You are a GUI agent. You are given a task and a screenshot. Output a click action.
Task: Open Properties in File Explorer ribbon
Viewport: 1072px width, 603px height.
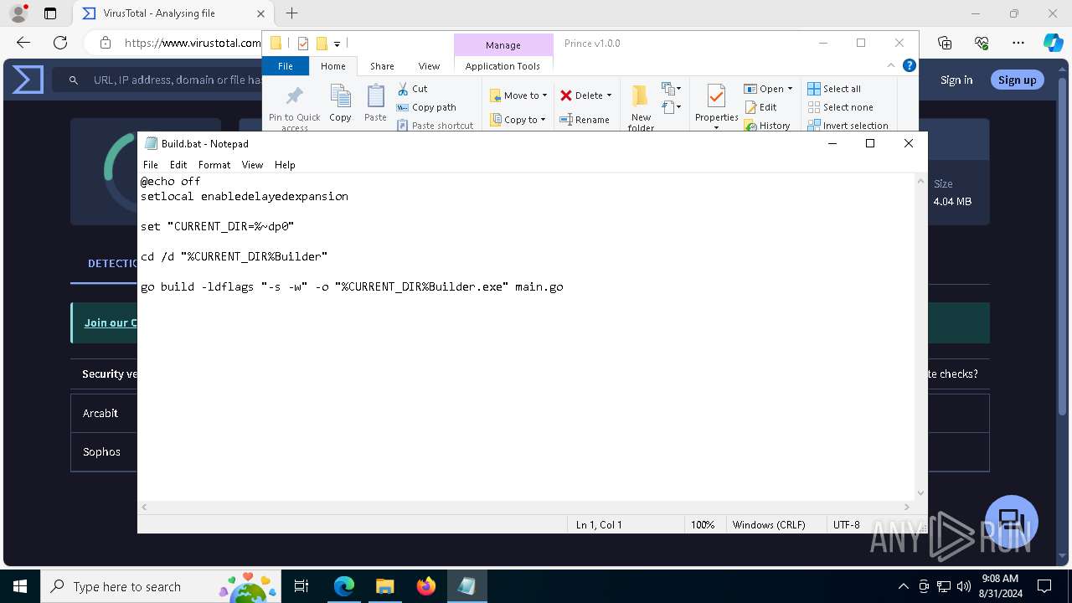coord(716,107)
